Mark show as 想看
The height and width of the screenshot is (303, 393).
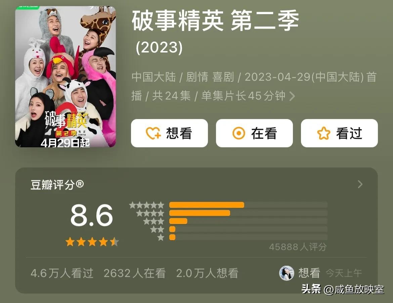coord(169,133)
